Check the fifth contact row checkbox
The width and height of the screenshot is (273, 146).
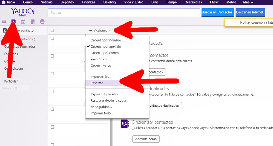coord(52,109)
